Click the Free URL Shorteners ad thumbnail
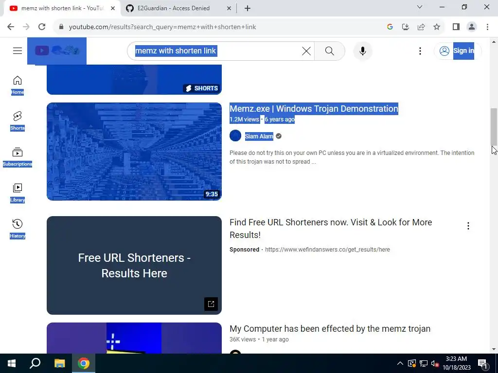Viewport: 498px width, 373px height. tap(134, 266)
